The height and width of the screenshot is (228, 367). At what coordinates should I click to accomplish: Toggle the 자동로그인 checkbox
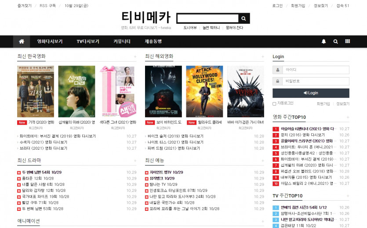[275, 104]
